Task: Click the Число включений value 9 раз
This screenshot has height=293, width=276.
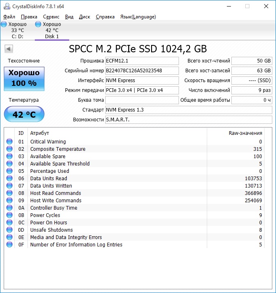Action: point(252,90)
